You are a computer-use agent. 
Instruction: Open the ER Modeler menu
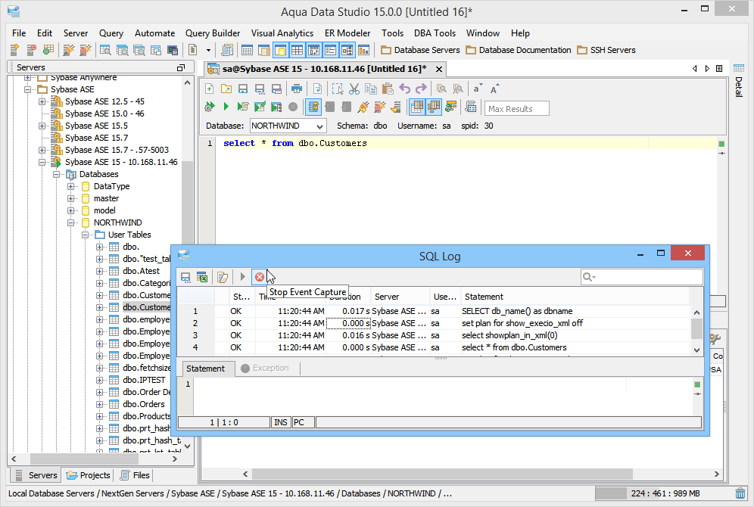coord(347,33)
